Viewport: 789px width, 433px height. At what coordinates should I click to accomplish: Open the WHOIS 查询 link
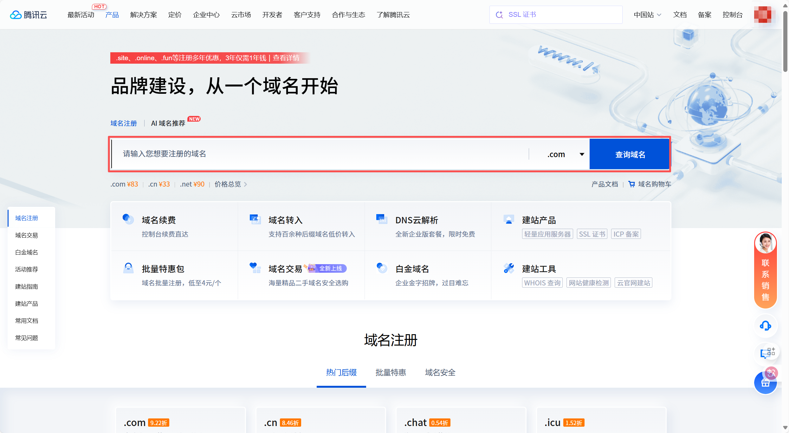[542, 283]
